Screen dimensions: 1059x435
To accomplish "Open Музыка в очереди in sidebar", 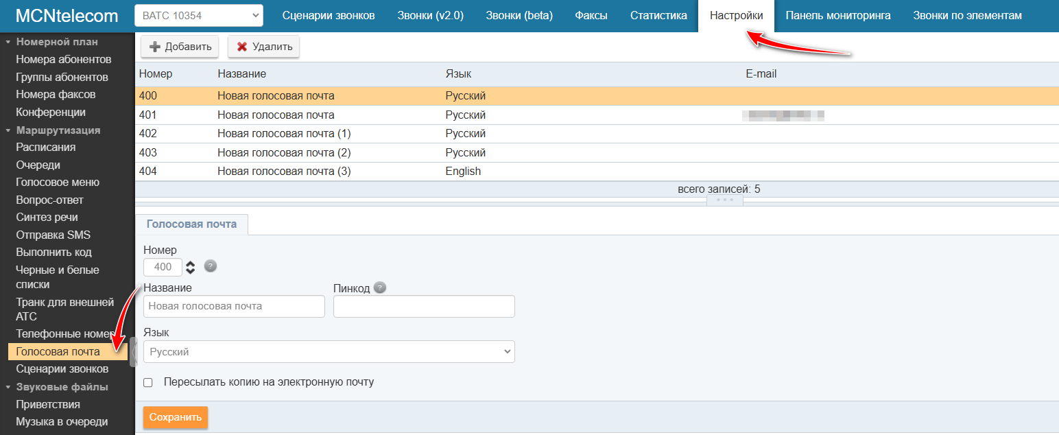I will [62, 422].
